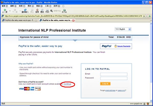Open the History (歷史) menu
This screenshot has width=153, height=106.
(x=31, y=6)
